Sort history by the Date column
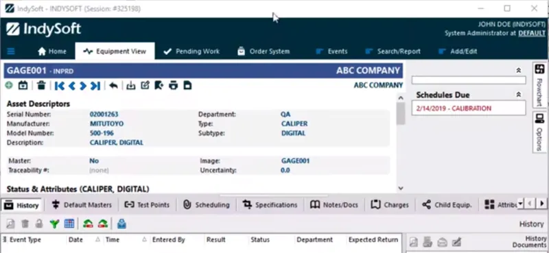Viewport: 549px width, 253px height. [x=75, y=240]
